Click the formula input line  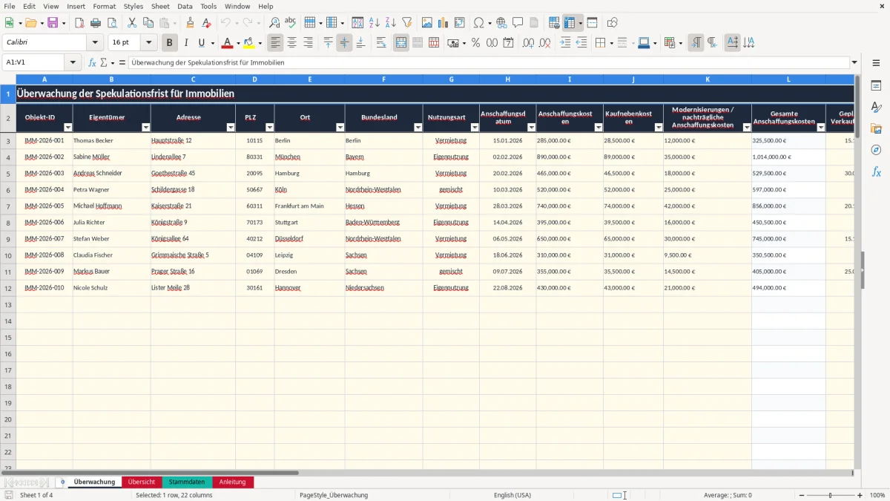[x=489, y=62]
